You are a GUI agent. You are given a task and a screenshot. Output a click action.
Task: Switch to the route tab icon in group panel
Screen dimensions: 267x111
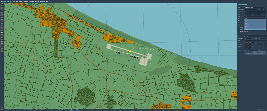pos(238,36)
